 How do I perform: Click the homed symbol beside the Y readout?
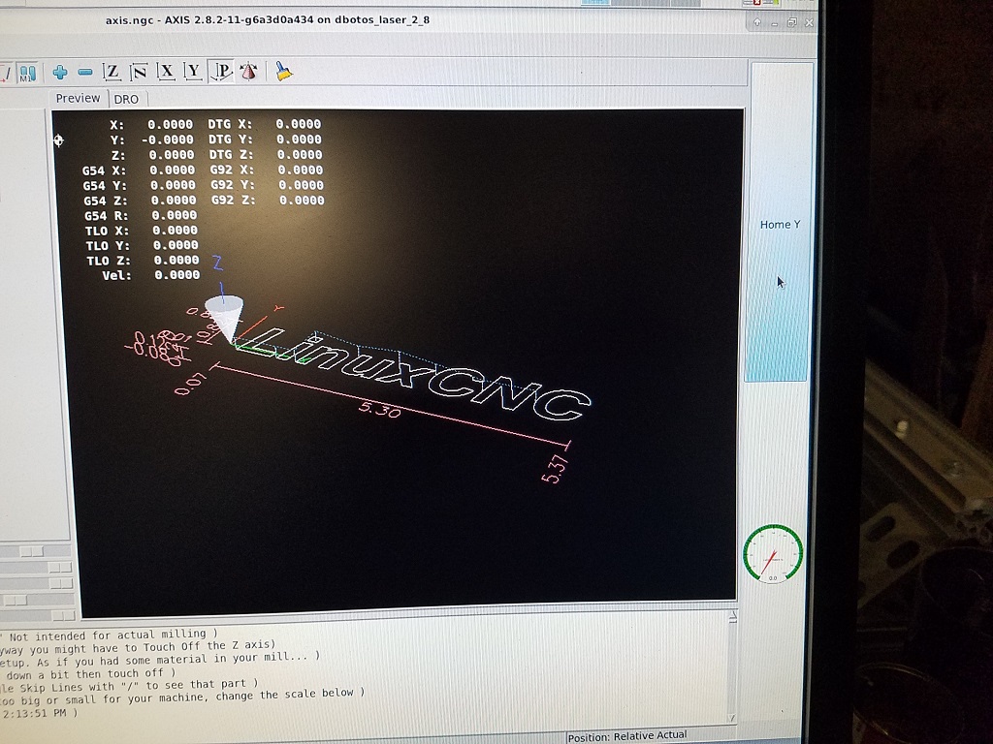[x=58, y=139]
